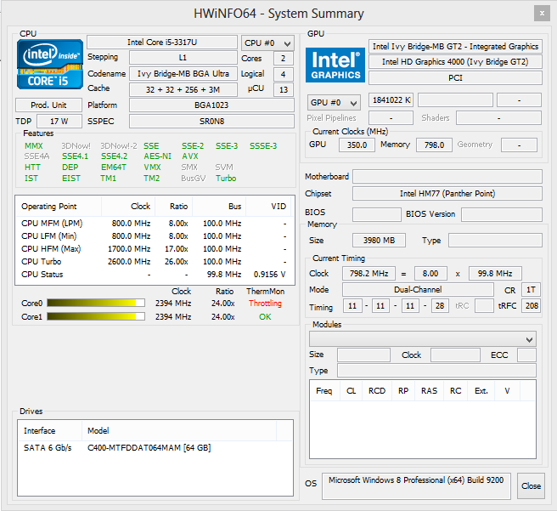Click the Freq column header in modules table
The width and height of the screenshot is (557, 511).
[324, 391]
